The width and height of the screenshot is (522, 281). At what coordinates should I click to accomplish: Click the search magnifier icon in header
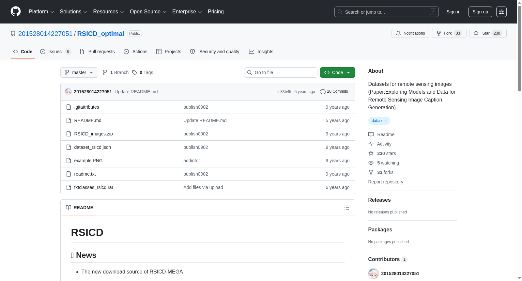(340, 12)
